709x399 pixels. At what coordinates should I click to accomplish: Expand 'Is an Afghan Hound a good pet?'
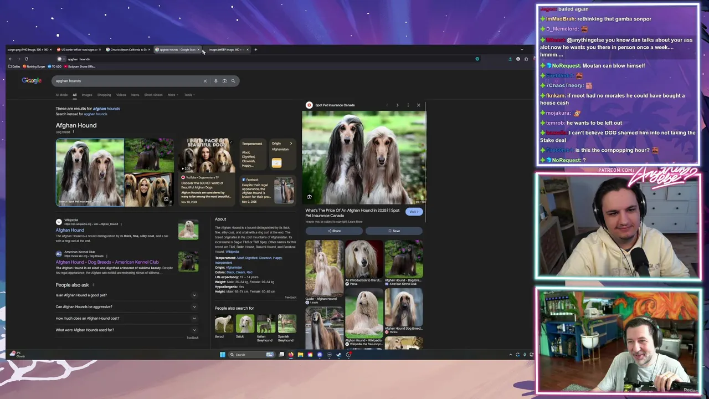pos(126,295)
